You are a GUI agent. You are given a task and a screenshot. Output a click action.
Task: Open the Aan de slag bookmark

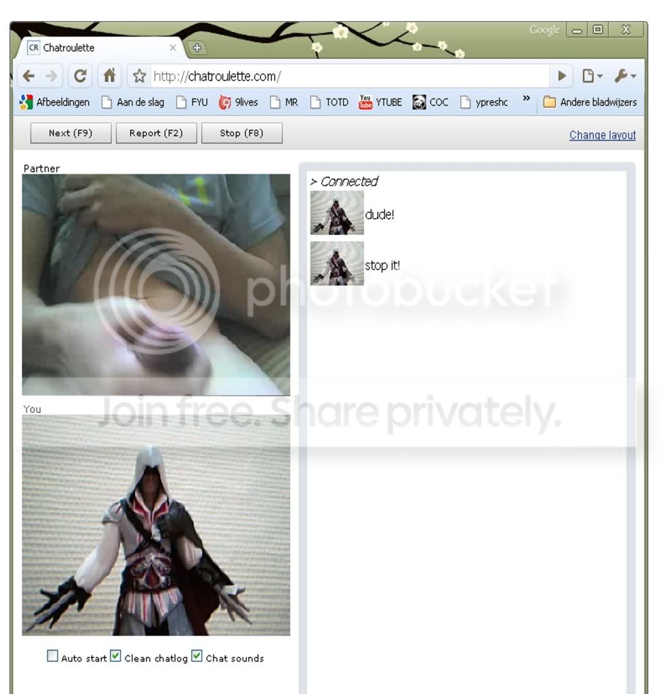pyautogui.click(x=133, y=102)
